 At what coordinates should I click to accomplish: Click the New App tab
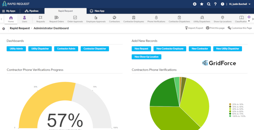(97, 11)
